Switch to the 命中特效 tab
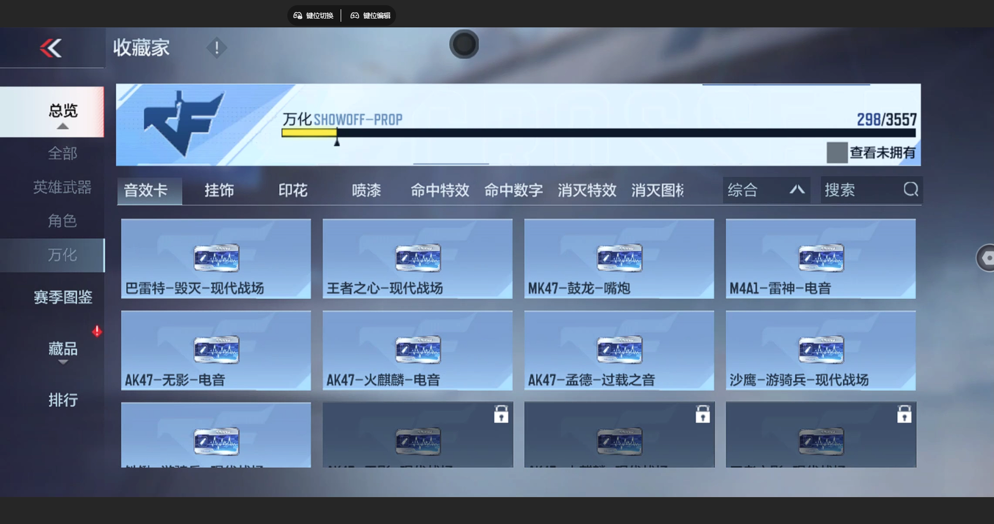The height and width of the screenshot is (524, 994). (440, 191)
